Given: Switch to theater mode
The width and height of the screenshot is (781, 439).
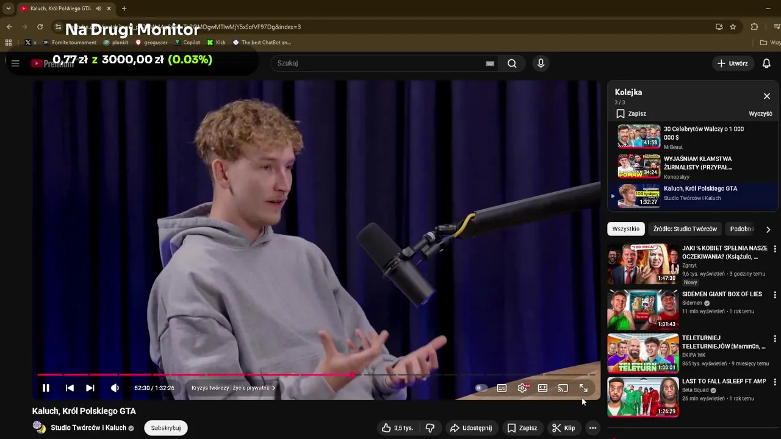Looking at the screenshot, I should (542, 388).
